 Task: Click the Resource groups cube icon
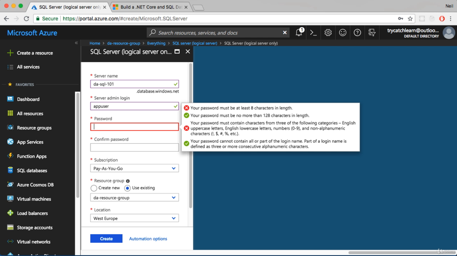10,127
